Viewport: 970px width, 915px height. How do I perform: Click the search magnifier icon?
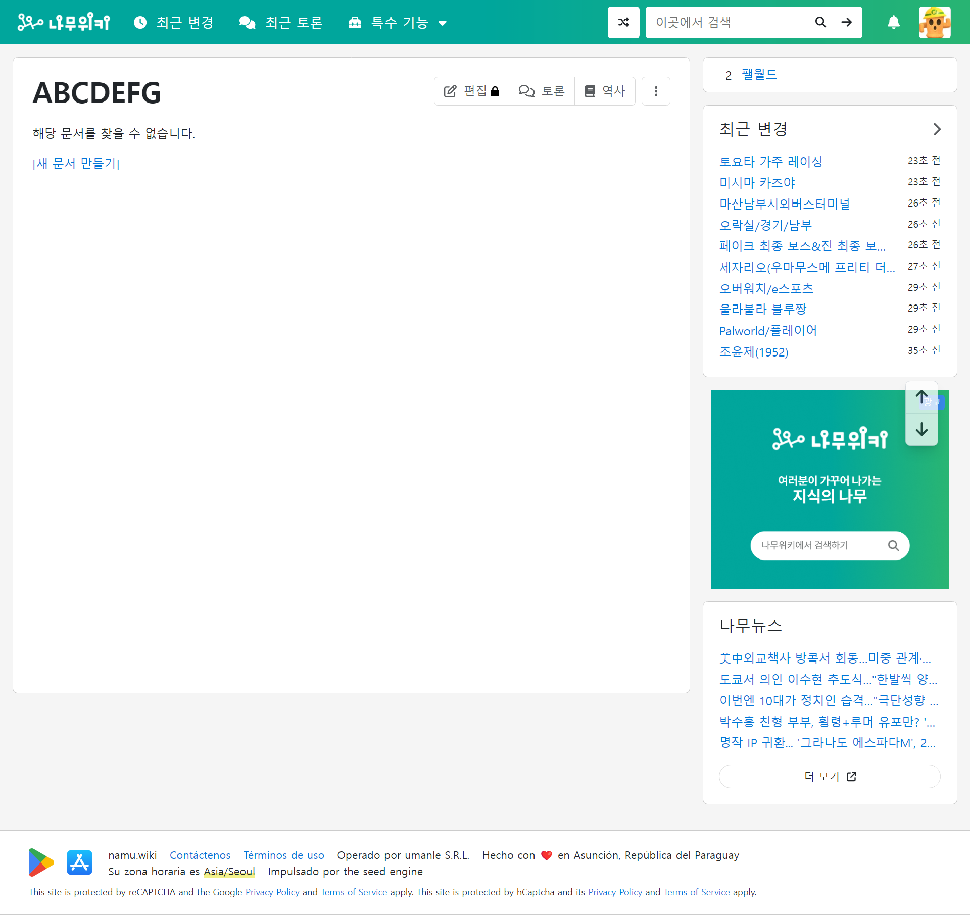click(x=820, y=22)
